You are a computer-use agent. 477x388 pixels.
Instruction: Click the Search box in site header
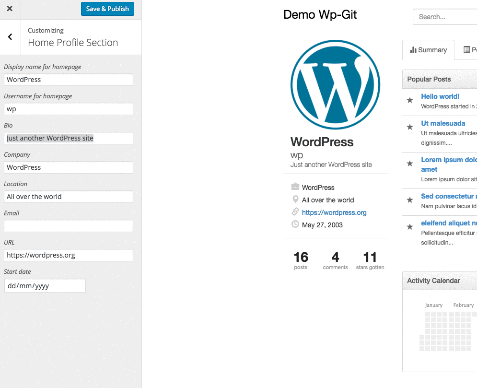tap(445, 17)
